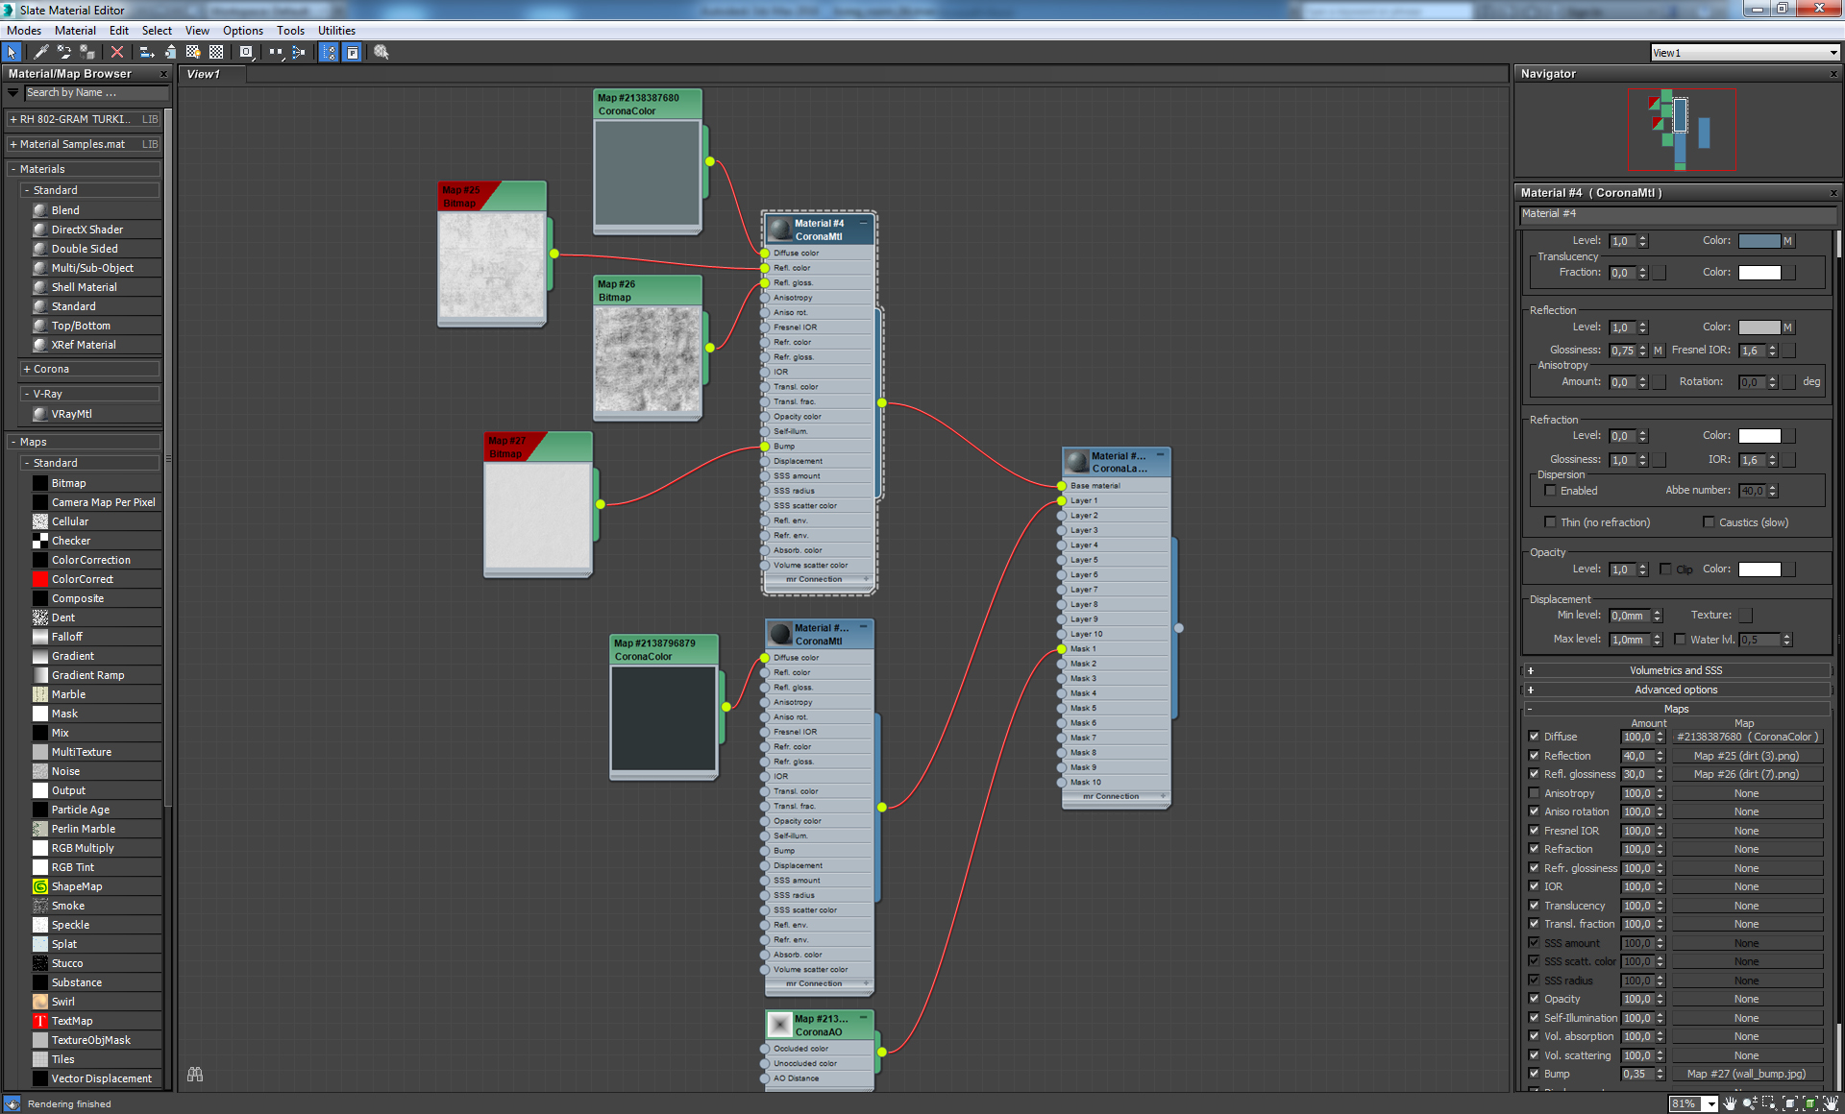Toggle Refl. glossiness map checkbox
Image resolution: width=1845 pixels, height=1114 pixels.
tap(1534, 774)
